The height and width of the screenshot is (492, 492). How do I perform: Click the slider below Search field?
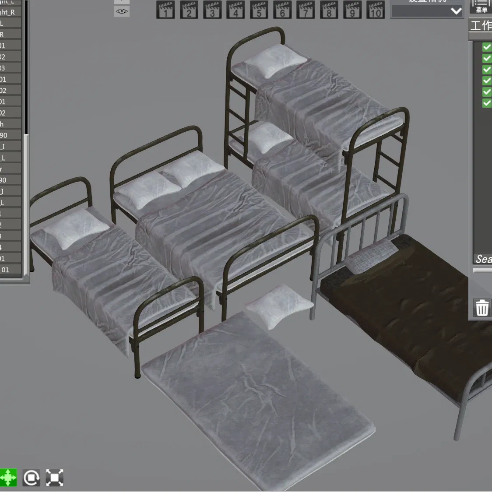[482, 270]
